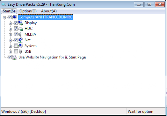Enable the USB checkbox
Viewport: 167px width, 116px height.
click(16, 51)
